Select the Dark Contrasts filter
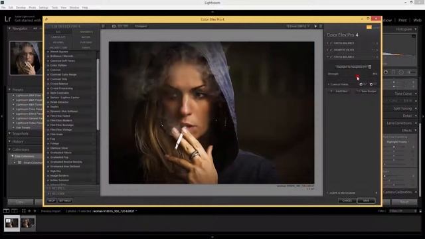The image size is (425, 239). pos(60,93)
